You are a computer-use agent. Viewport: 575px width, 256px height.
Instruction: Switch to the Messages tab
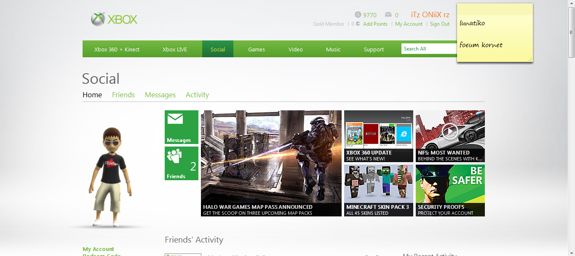160,95
